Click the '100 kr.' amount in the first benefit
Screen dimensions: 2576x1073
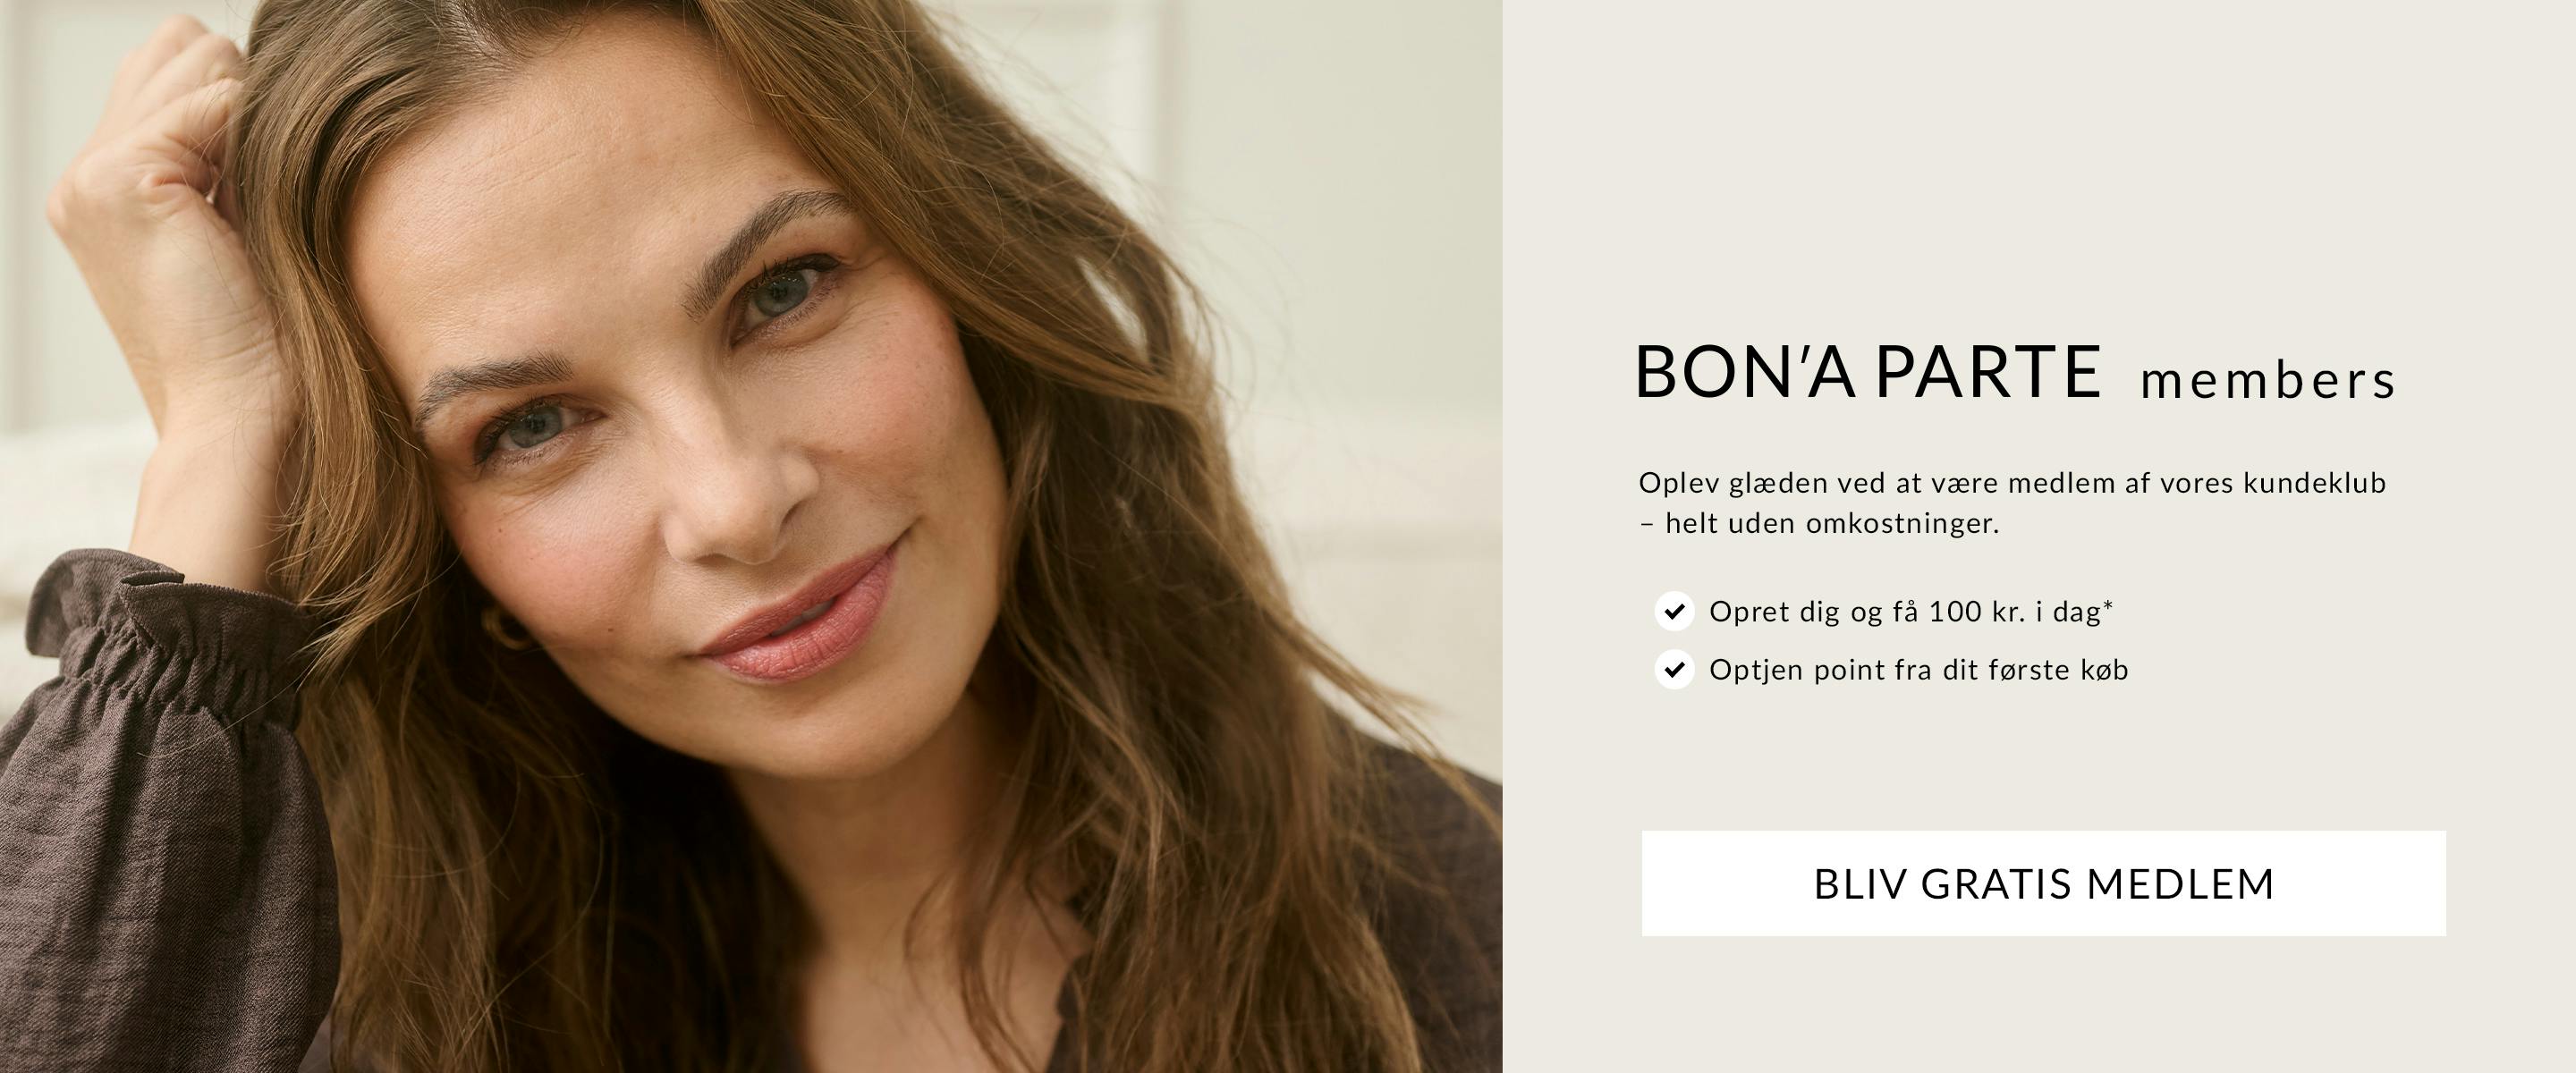click(x=1976, y=611)
